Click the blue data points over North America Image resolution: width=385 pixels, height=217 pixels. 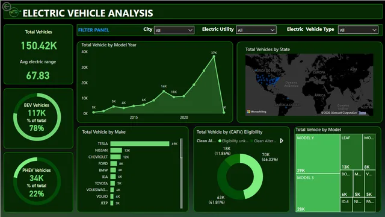(267, 80)
